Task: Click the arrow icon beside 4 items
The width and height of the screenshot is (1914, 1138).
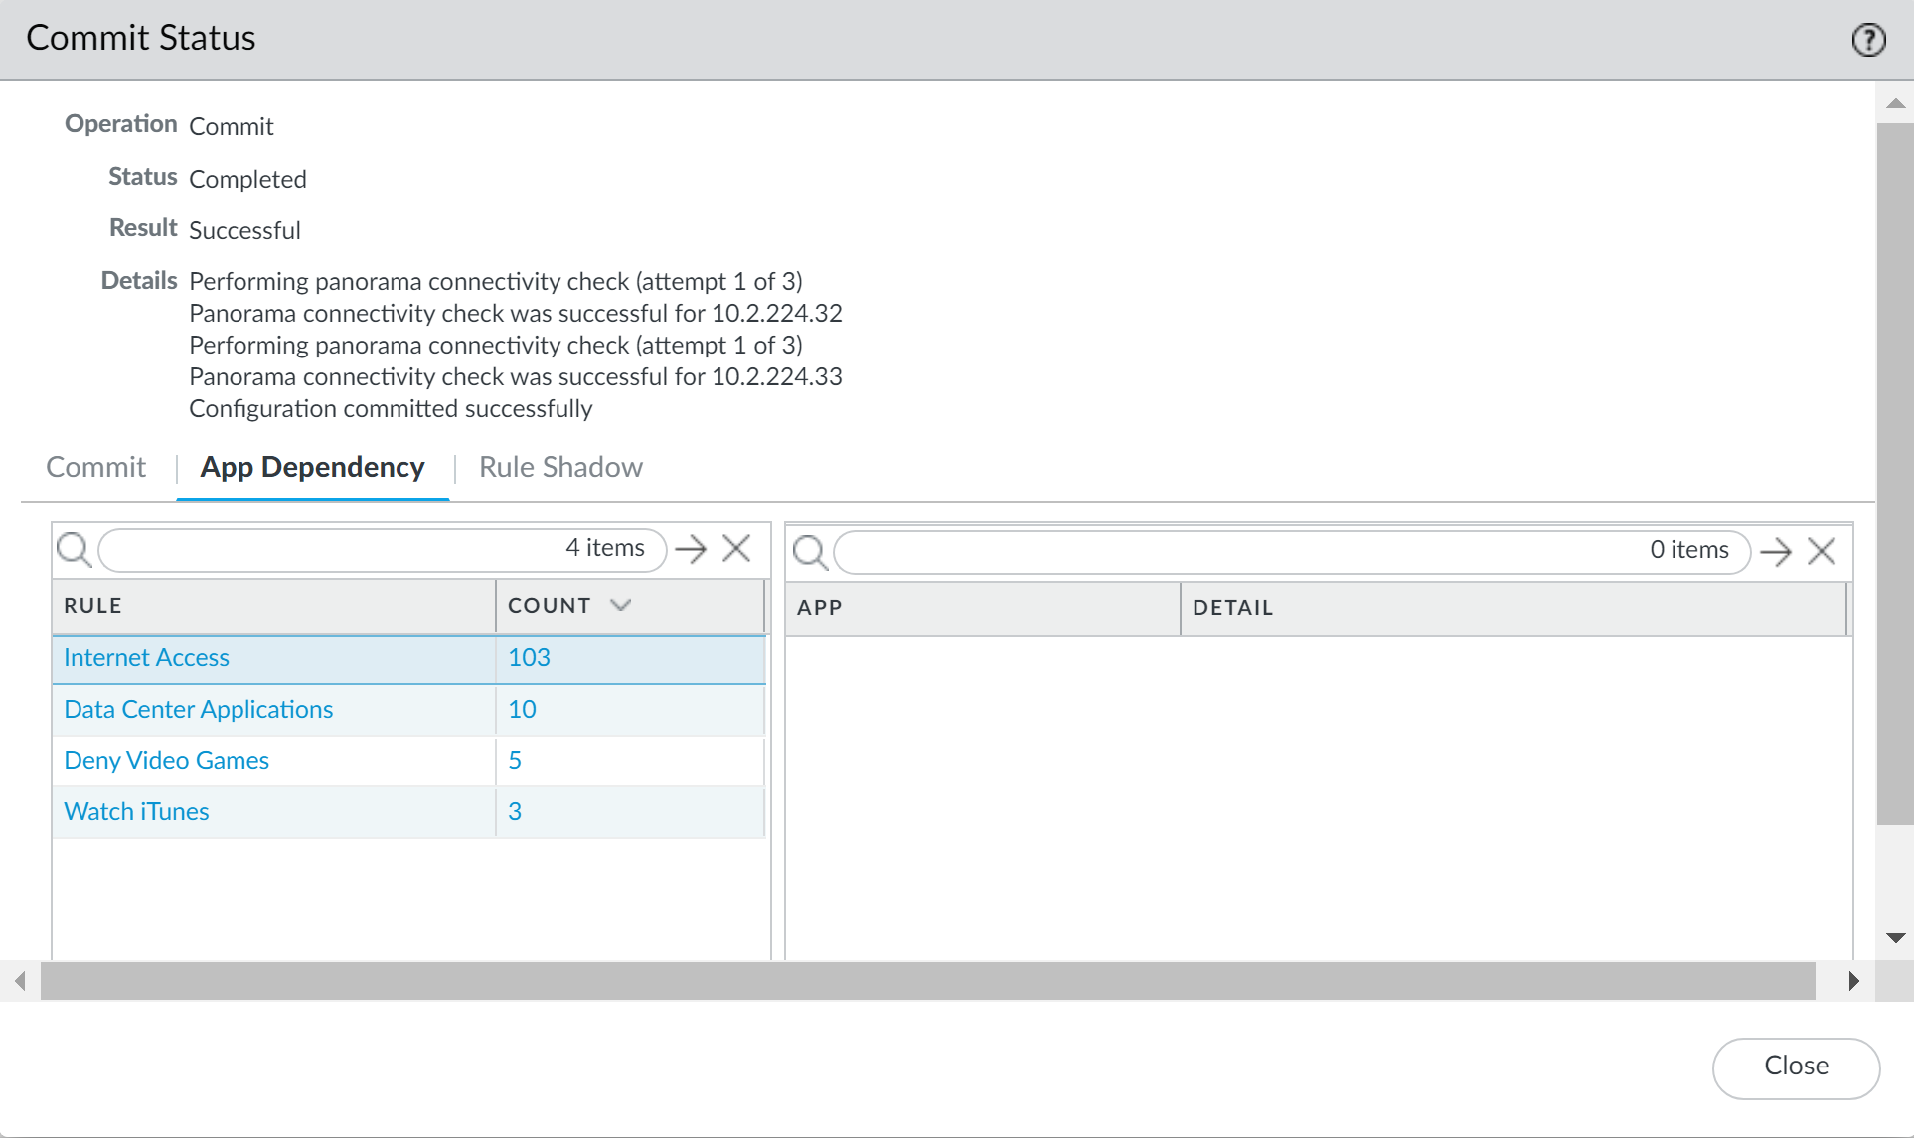Action: [x=691, y=549]
